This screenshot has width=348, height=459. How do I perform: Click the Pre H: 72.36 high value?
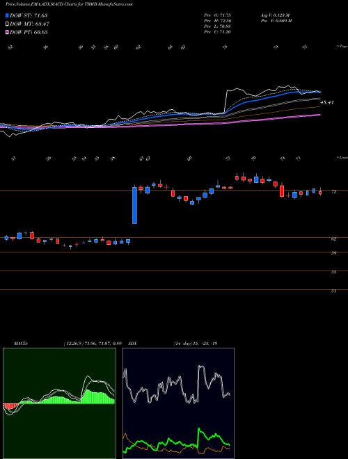(x=218, y=21)
